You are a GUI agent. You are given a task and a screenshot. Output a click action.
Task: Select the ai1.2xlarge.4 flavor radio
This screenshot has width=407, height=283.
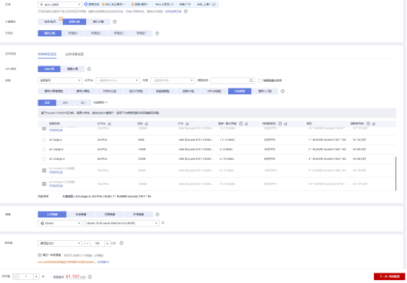(44, 158)
